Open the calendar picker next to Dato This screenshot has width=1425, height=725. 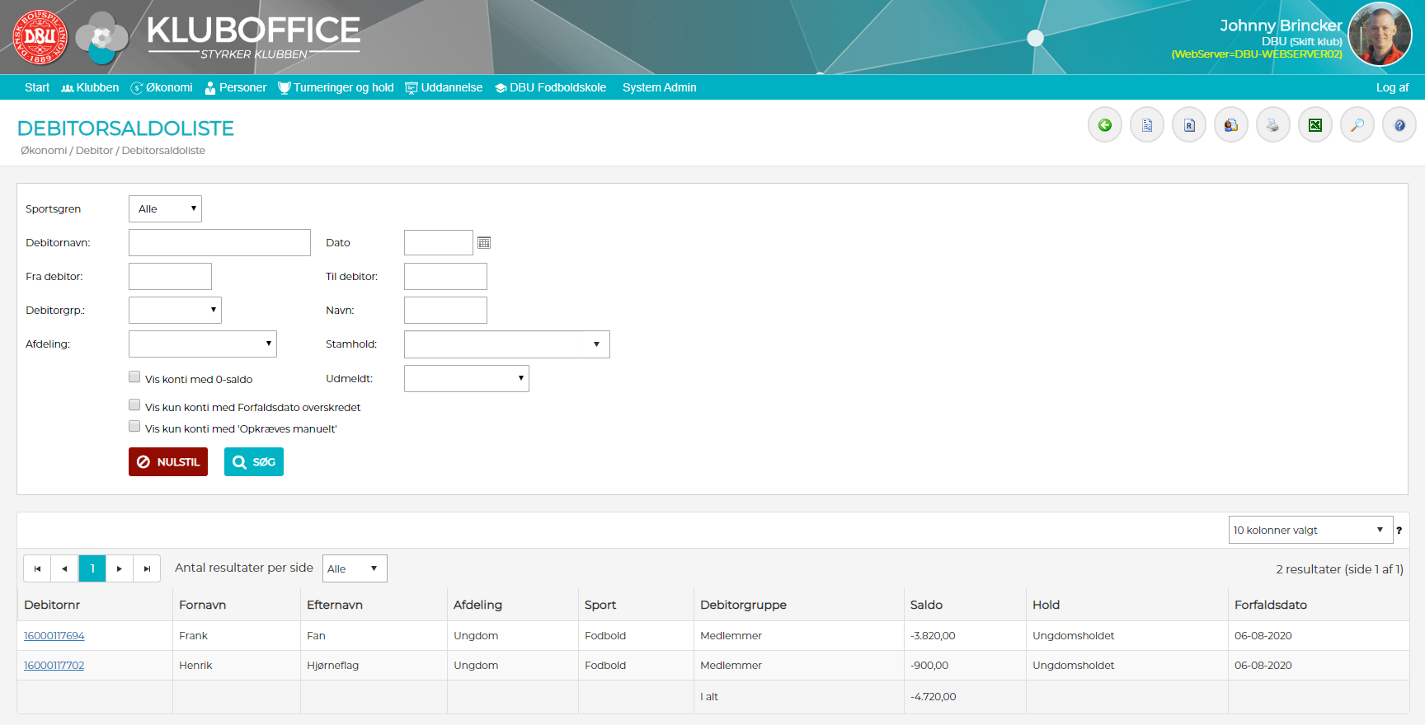(484, 243)
